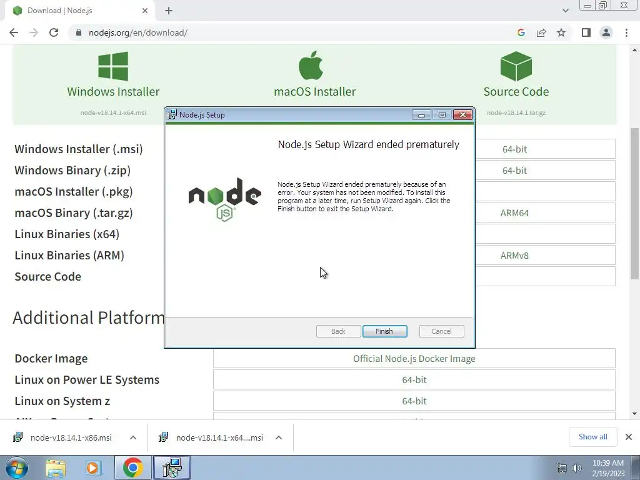Open Official Node.js Docker Image link
The height and width of the screenshot is (480, 640).
pos(414,358)
